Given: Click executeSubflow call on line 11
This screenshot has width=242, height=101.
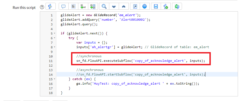Looking at the screenshot, I should coord(141,61).
